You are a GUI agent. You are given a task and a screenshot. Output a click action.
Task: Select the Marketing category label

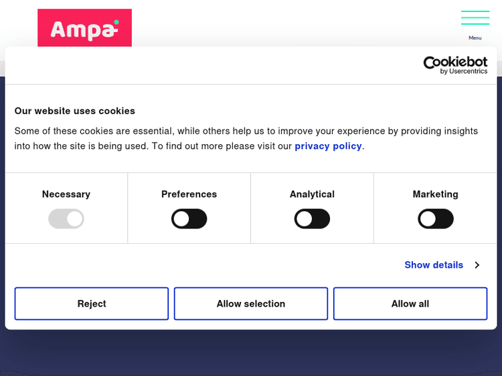click(436, 194)
